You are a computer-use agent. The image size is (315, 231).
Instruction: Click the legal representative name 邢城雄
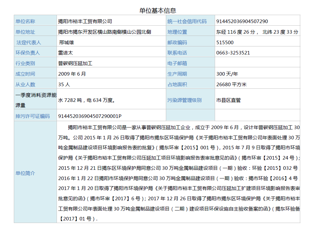67,42
